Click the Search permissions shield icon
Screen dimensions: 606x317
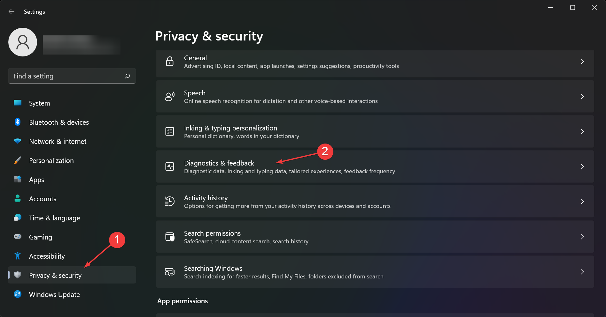click(170, 237)
